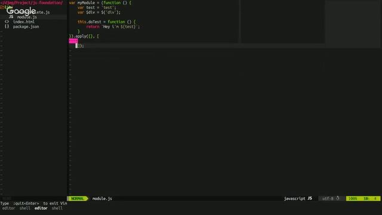
Task: Switch to the bold active editor tmux window
Action: (41, 208)
